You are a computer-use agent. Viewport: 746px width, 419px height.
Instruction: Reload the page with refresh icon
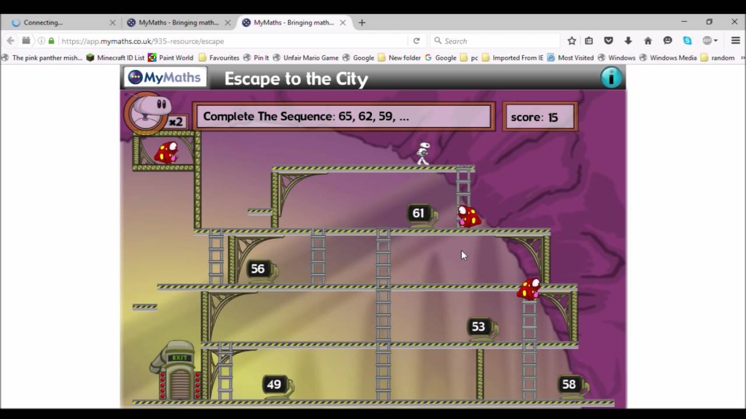pos(416,41)
